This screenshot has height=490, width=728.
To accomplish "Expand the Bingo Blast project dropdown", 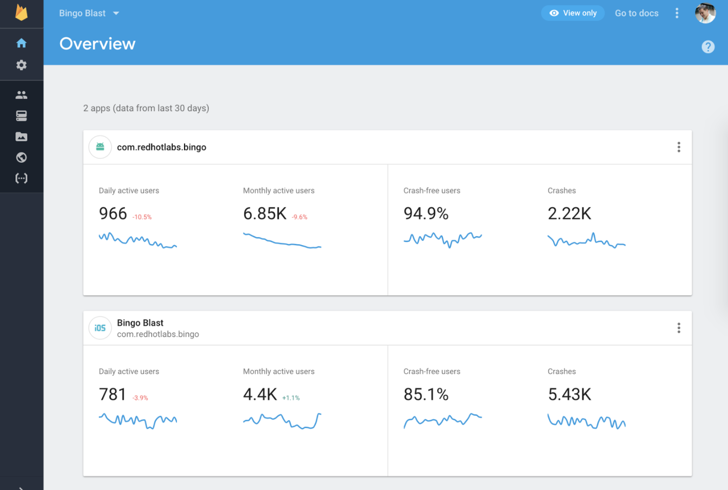I will pyautogui.click(x=89, y=13).
